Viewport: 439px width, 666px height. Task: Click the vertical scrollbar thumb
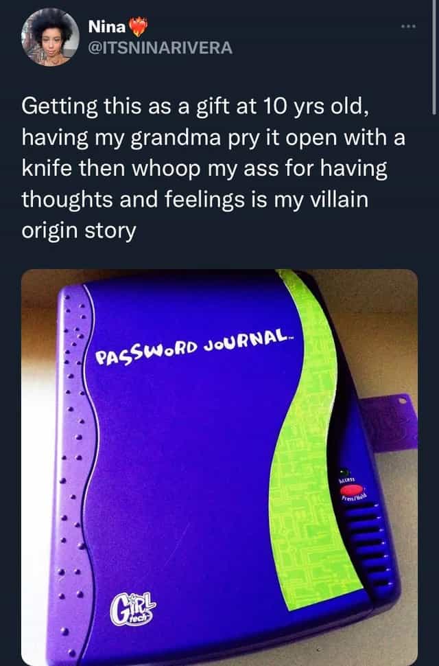click(x=434, y=58)
